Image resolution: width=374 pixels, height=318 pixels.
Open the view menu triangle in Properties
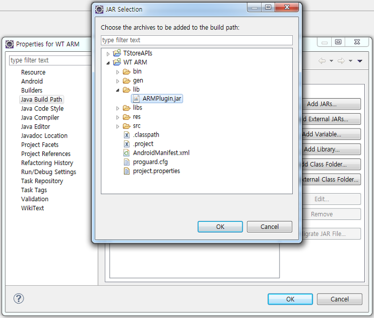[x=360, y=61]
